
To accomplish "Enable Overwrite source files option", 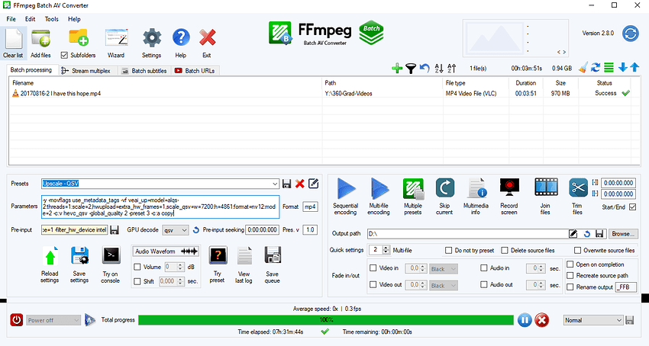I will point(577,250).
